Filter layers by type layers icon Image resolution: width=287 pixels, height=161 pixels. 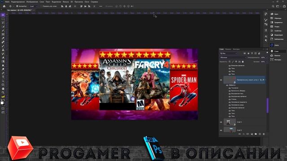(x=252, y=53)
